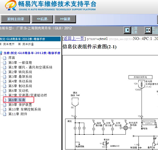Click the page icon next to 第4章
The image size is (158, 150).
(x=5, y=81)
